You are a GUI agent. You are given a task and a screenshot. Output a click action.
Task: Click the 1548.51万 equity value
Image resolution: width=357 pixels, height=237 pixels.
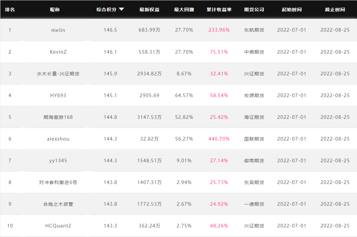point(149,161)
